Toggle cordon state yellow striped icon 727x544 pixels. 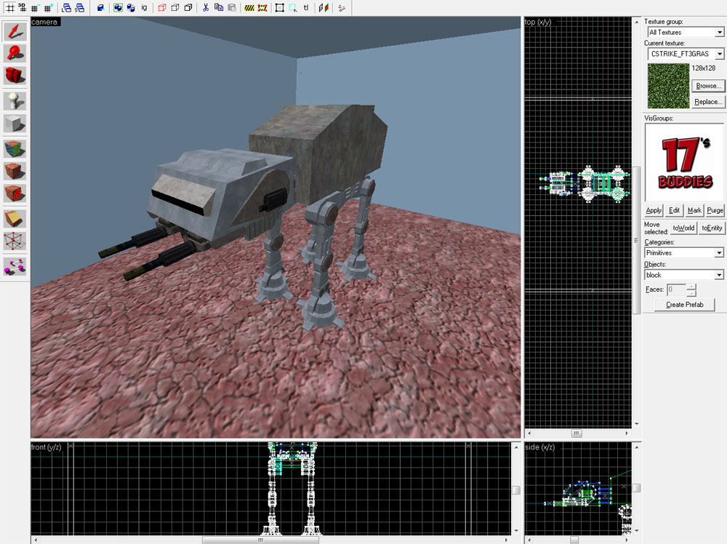[249, 8]
